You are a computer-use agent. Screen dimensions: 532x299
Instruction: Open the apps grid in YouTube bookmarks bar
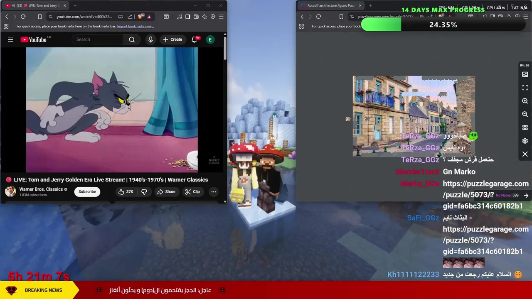point(6,26)
